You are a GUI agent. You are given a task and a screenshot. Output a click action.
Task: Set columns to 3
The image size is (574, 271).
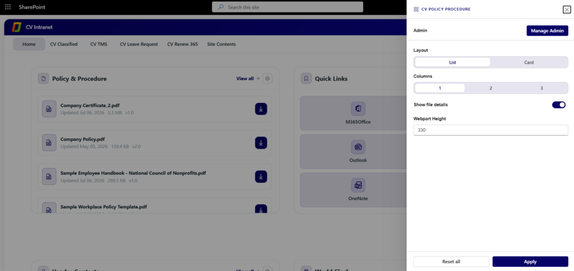[x=541, y=88]
